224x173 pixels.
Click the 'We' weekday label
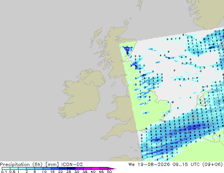tap(131, 165)
